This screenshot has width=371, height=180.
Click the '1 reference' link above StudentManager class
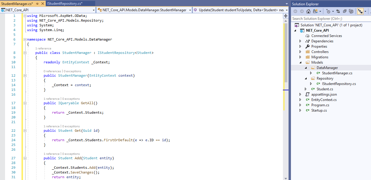click(43, 48)
